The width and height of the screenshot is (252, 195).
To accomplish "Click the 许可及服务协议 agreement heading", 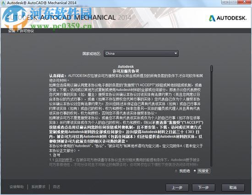I will pos(126,71).
